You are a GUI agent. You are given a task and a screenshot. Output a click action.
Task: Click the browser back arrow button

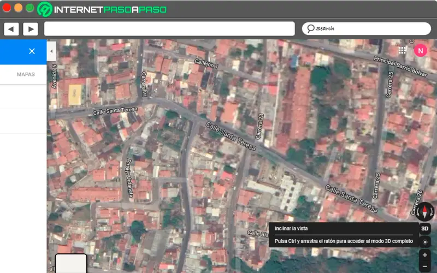point(11,29)
